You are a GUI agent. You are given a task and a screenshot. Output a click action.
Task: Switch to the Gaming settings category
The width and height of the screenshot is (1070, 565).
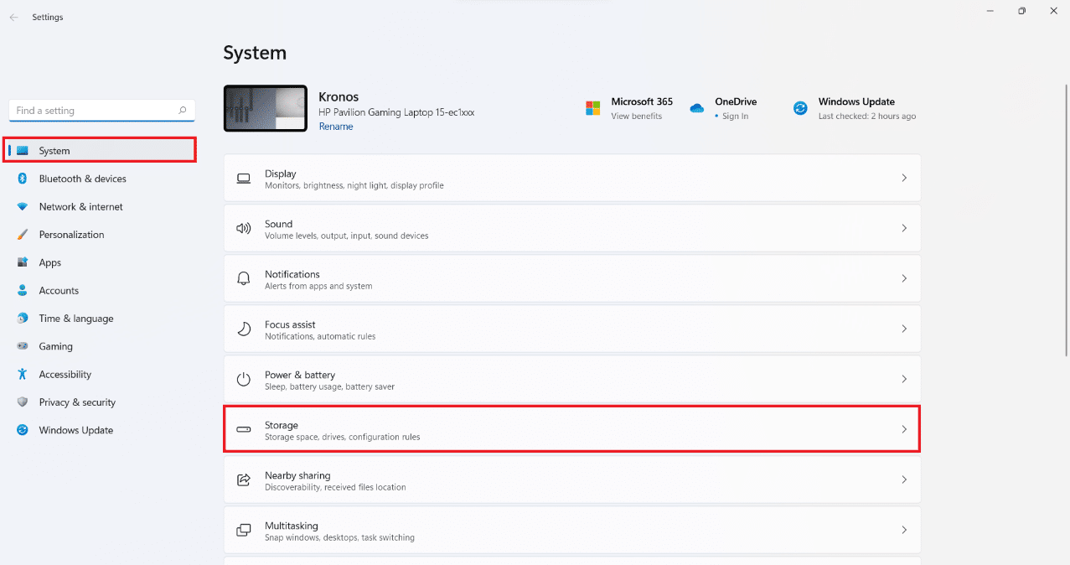click(x=55, y=346)
